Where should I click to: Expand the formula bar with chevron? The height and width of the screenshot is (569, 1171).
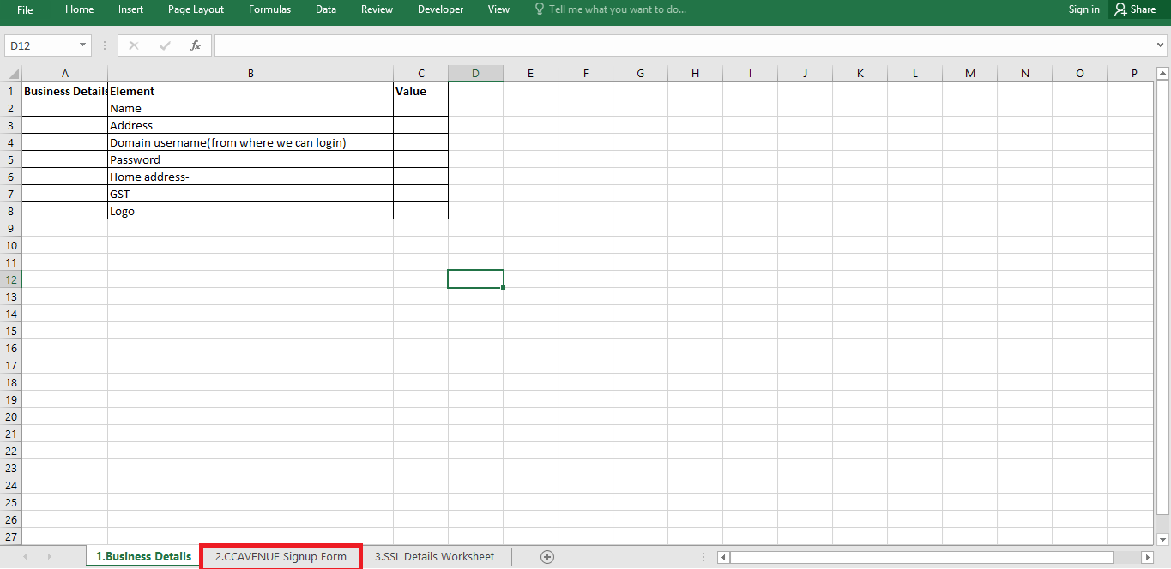(1161, 45)
